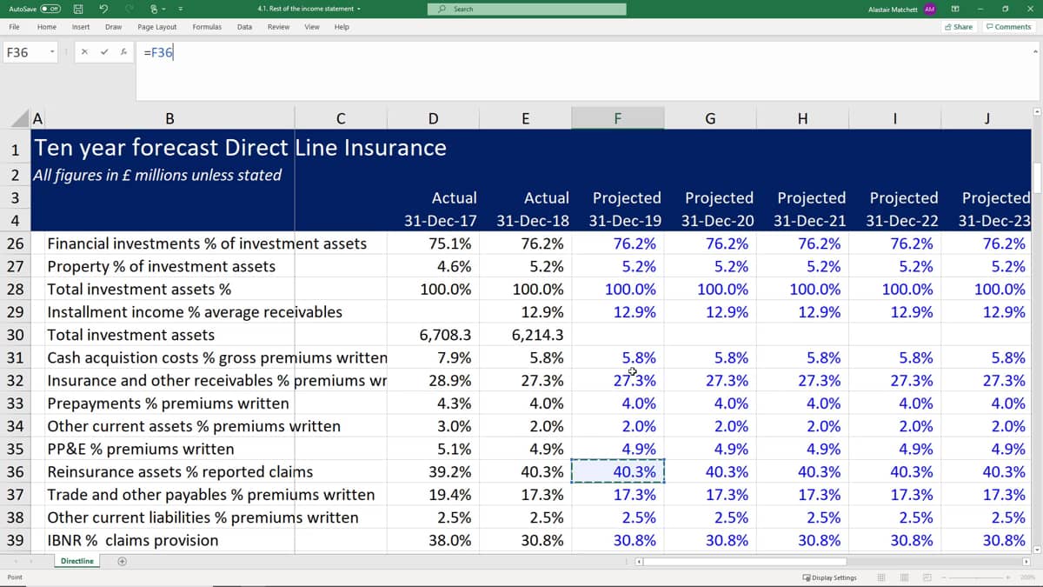Click the Save icon in the title bar
1043x587 pixels.
click(77, 9)
